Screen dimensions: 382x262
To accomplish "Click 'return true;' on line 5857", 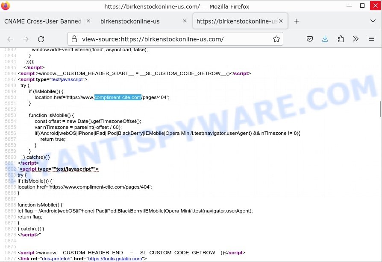I will 53,139.
